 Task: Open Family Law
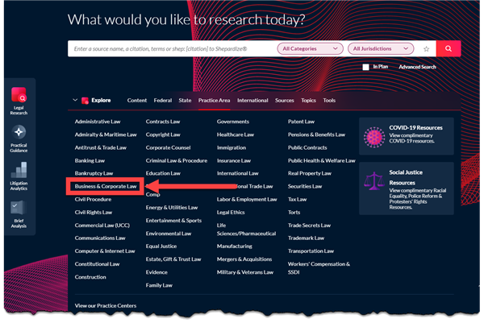click(x=159, y=285)
